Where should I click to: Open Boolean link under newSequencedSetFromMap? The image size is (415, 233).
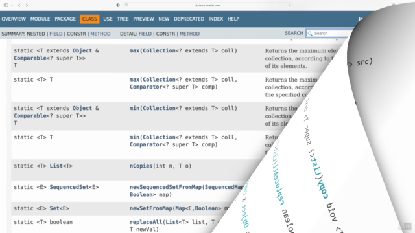point(141,195)
